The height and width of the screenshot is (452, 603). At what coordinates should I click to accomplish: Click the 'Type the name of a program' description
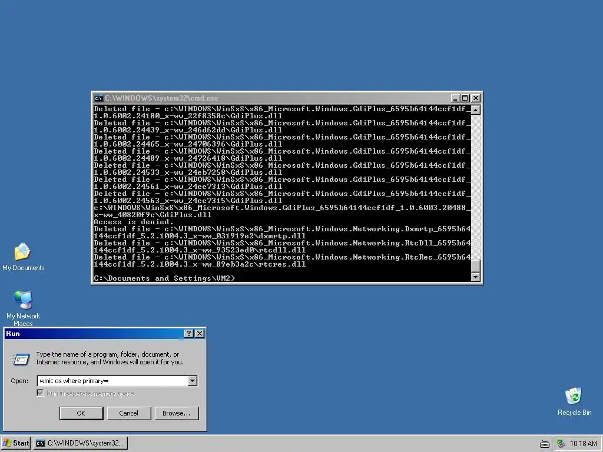pyautogui.click(x=110, y=358)
